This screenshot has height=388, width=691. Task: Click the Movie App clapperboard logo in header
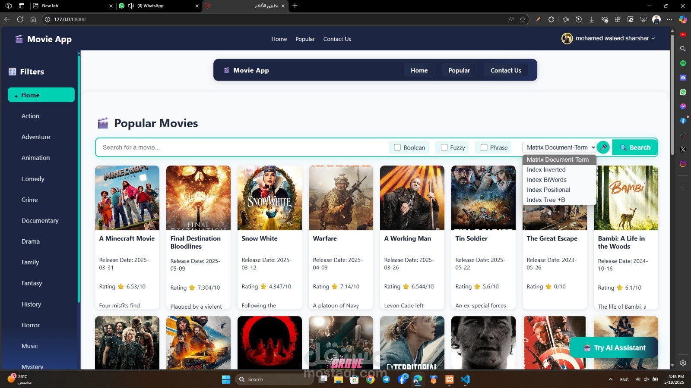[x=19, y=39]
